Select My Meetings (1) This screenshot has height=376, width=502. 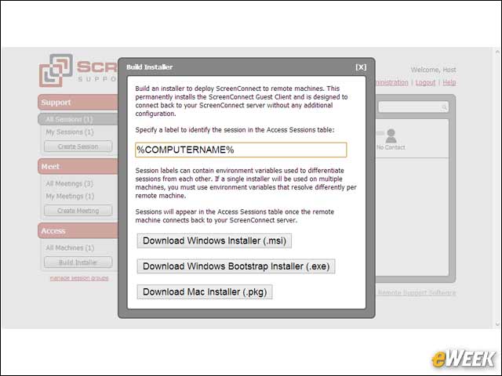[x=70, y=197]
